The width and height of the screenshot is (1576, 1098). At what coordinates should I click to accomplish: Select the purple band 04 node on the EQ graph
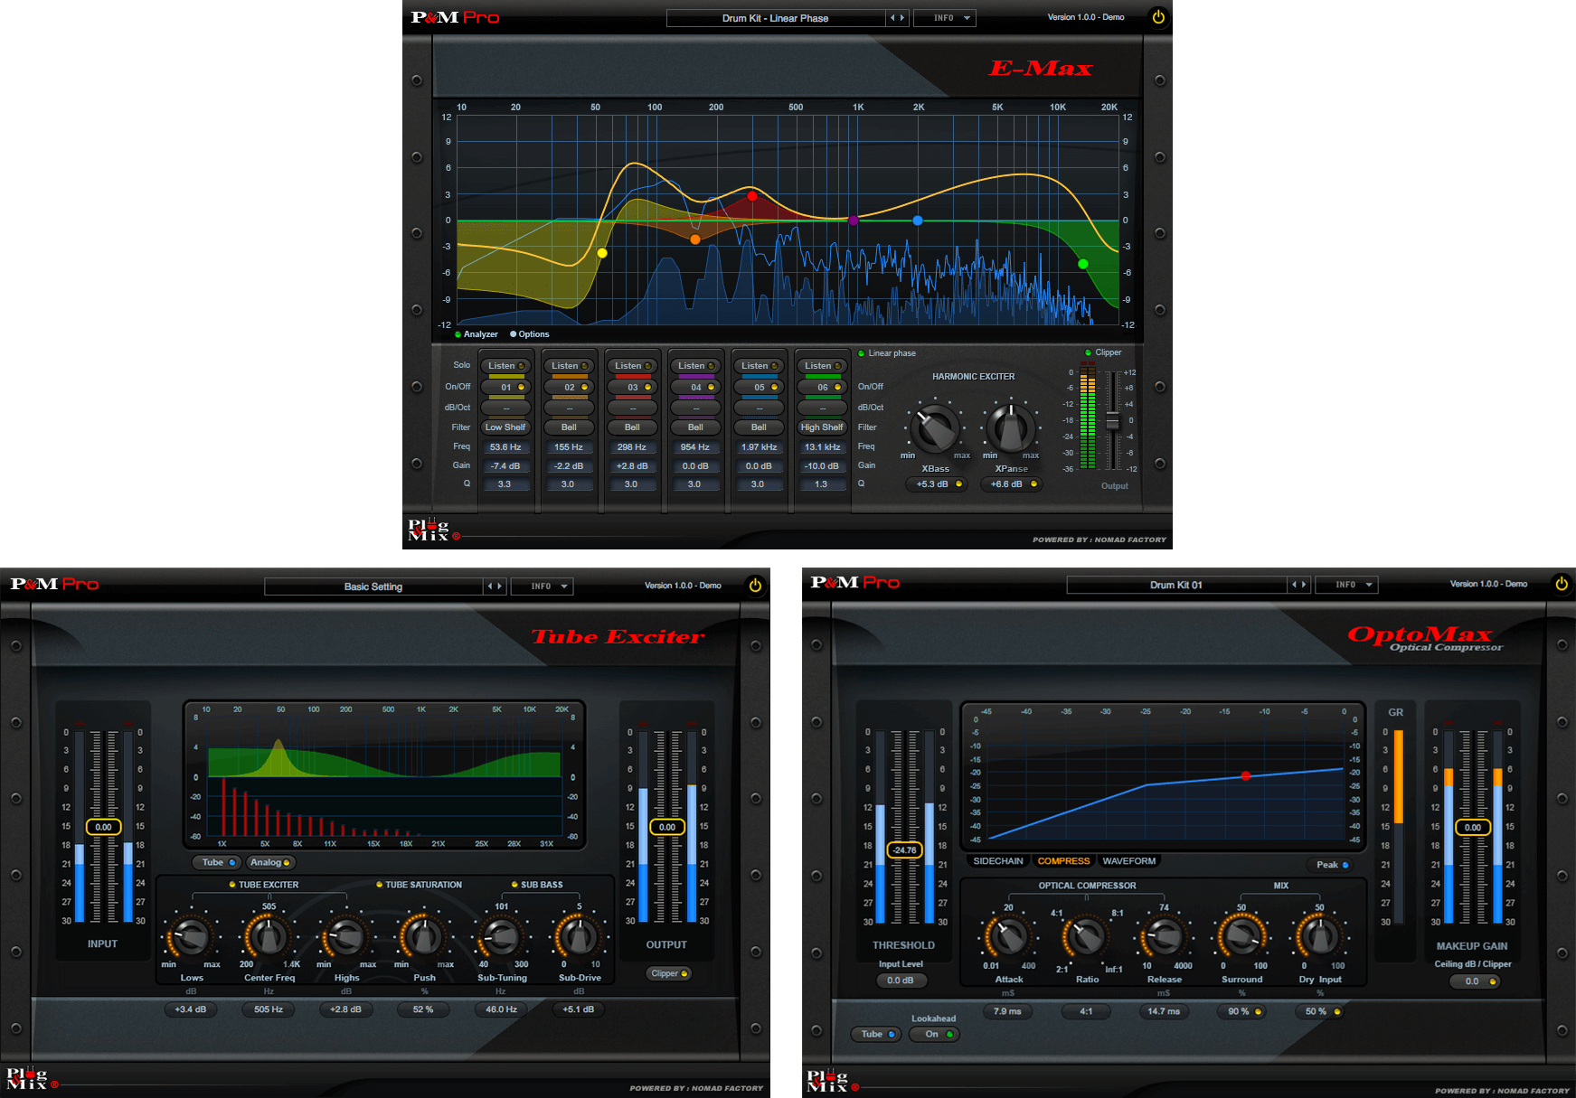(x=853, y=221)
